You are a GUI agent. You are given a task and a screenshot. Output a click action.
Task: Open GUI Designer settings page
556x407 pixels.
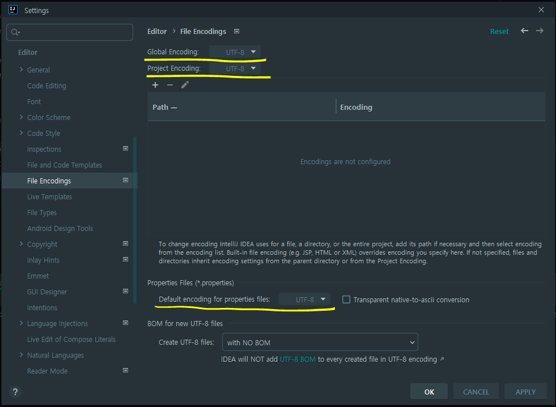(x=47, y=292)
